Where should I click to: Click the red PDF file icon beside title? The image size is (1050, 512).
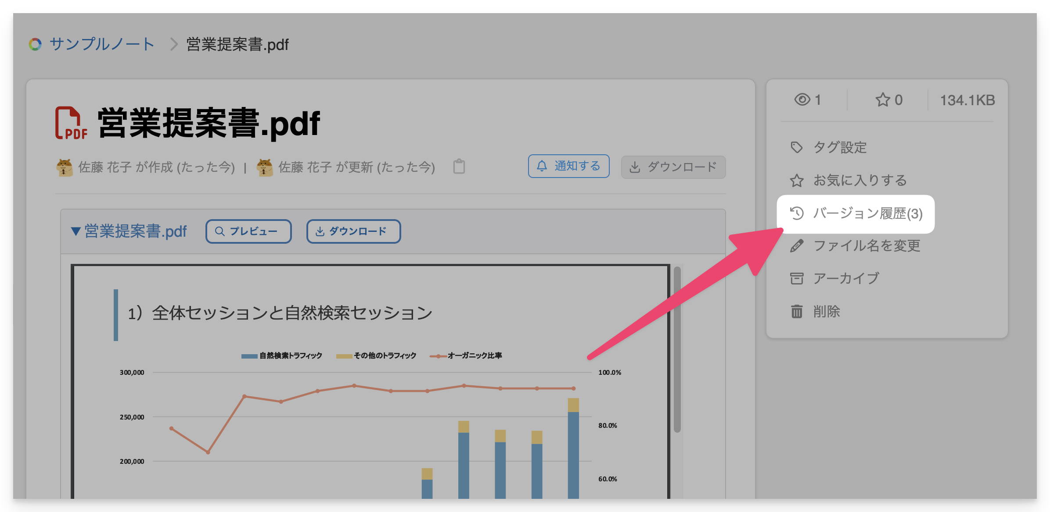[x=71, y=123]
